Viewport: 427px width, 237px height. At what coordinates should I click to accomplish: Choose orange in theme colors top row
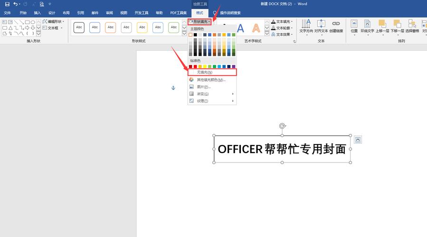point(214,35)
